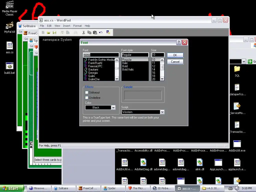Choose Georgia in the font list
The image size is (256, 192).
[x=93, y=73]
